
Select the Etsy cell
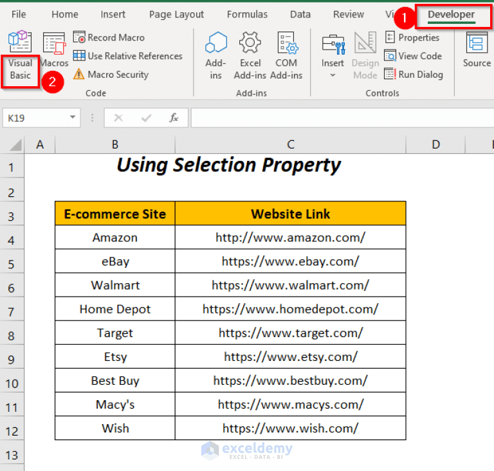pos(115,357)
